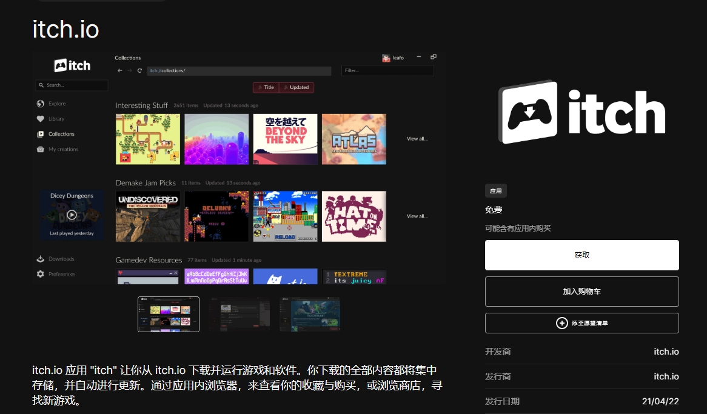707x414 pixels.
Task: Select My creations in the sidebar
Action: tap(63, 149)
